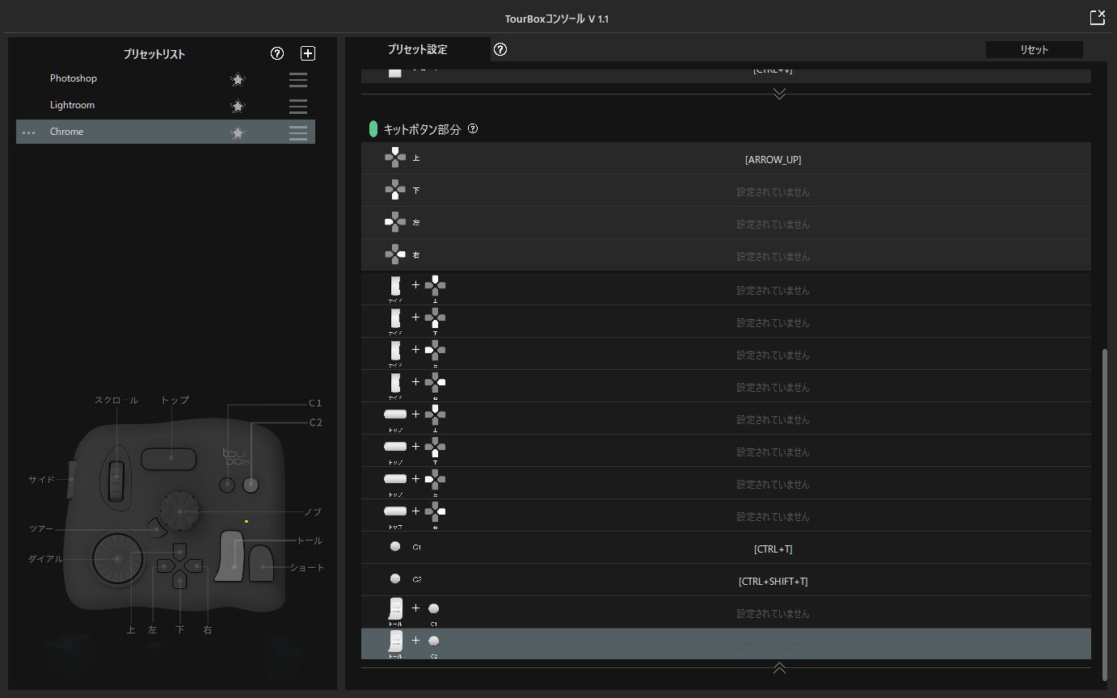Toggle favorite star for Chrome preset
Screen dimensions: 1117x698
[238, 132]
